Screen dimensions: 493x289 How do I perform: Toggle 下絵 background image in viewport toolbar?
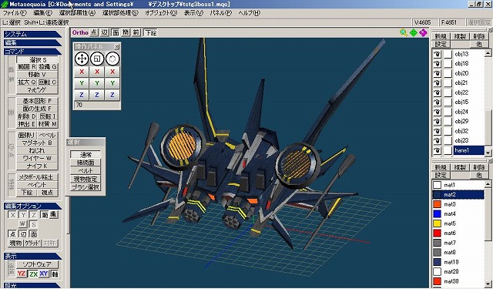[x=151, y=32]
